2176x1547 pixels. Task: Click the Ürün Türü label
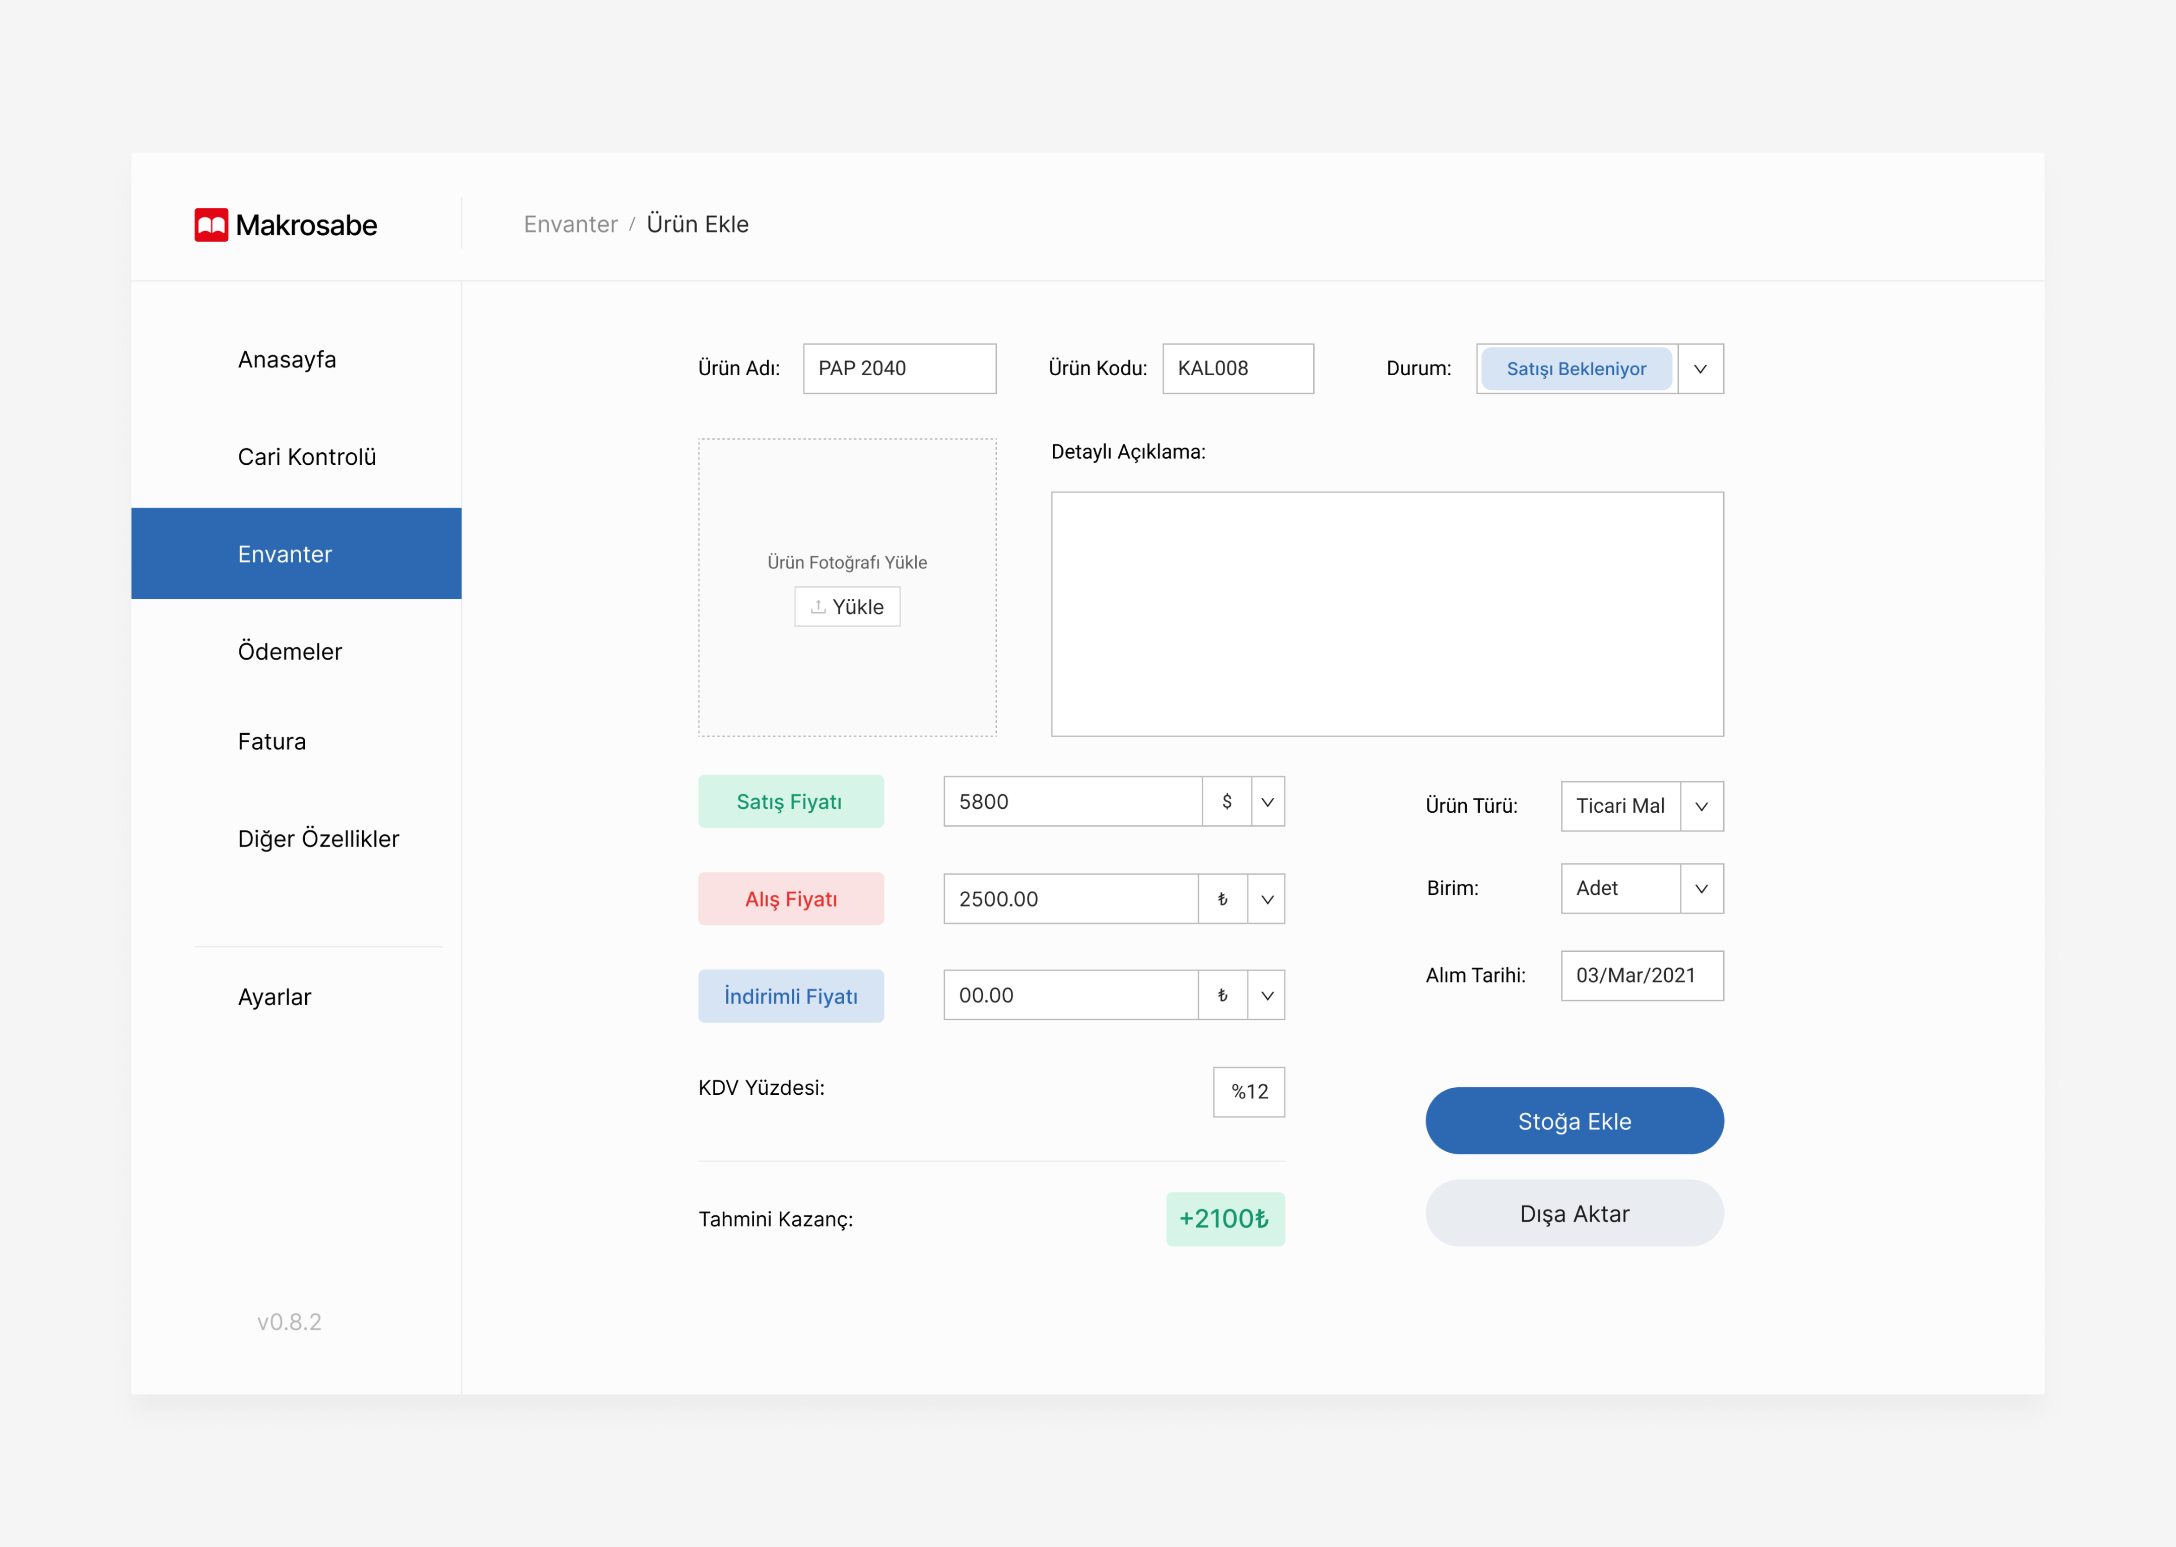coord(1471,806)
